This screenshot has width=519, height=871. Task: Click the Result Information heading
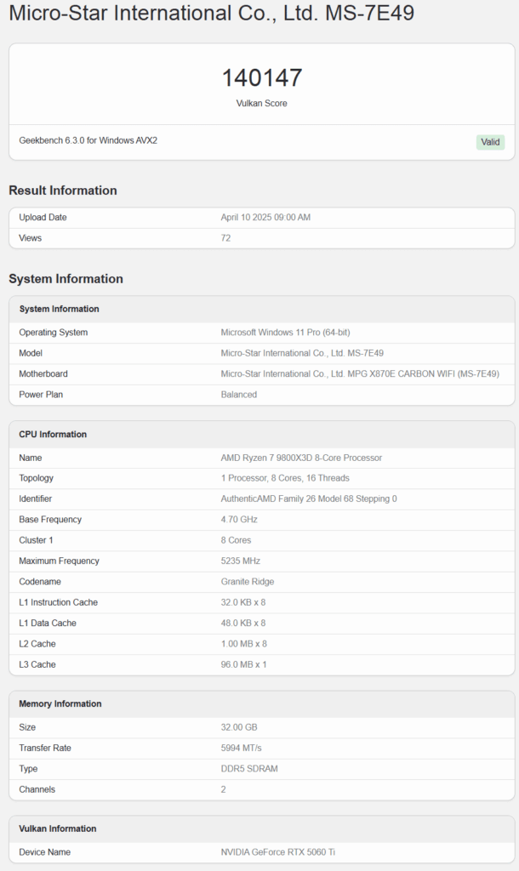pyautogui.click(x=63, y=191)
